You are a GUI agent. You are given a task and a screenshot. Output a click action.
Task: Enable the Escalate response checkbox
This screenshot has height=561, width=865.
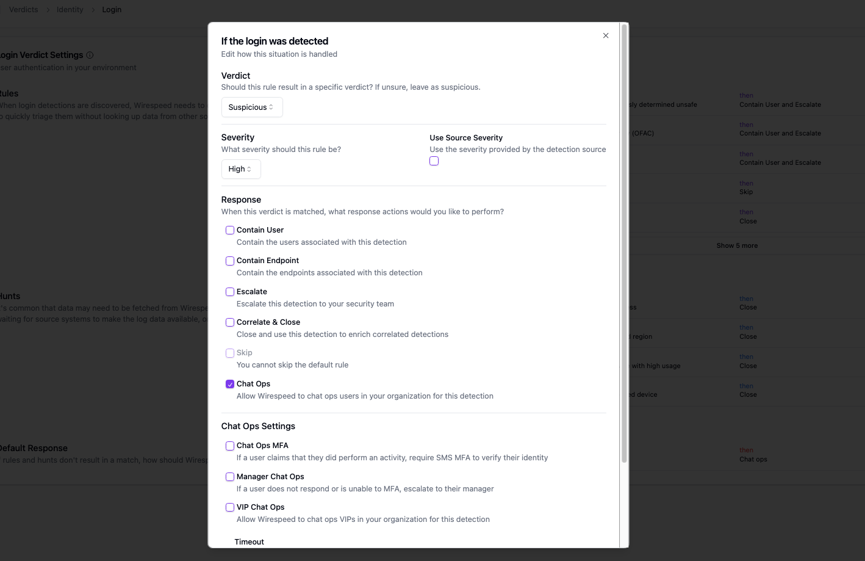(230, 292)
